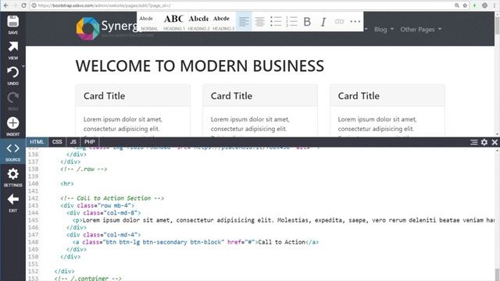
Task: Apply Heading 3 style
Action: [223, 23]
